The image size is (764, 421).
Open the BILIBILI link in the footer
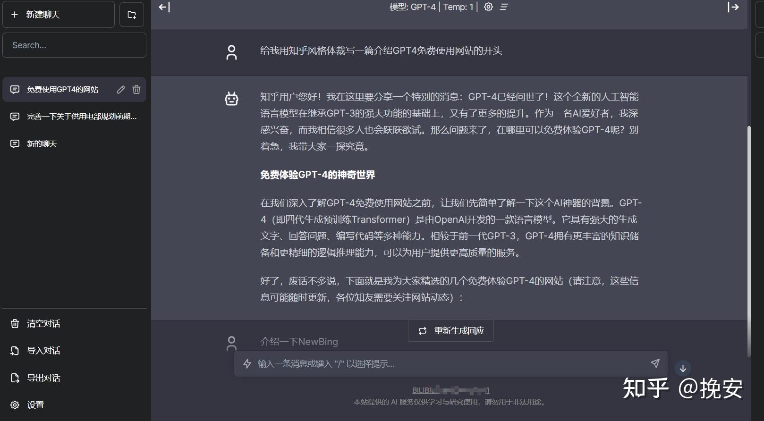pos(451,390)
